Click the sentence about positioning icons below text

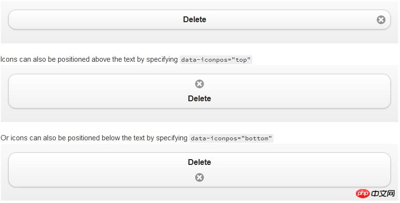click(94, 138)
